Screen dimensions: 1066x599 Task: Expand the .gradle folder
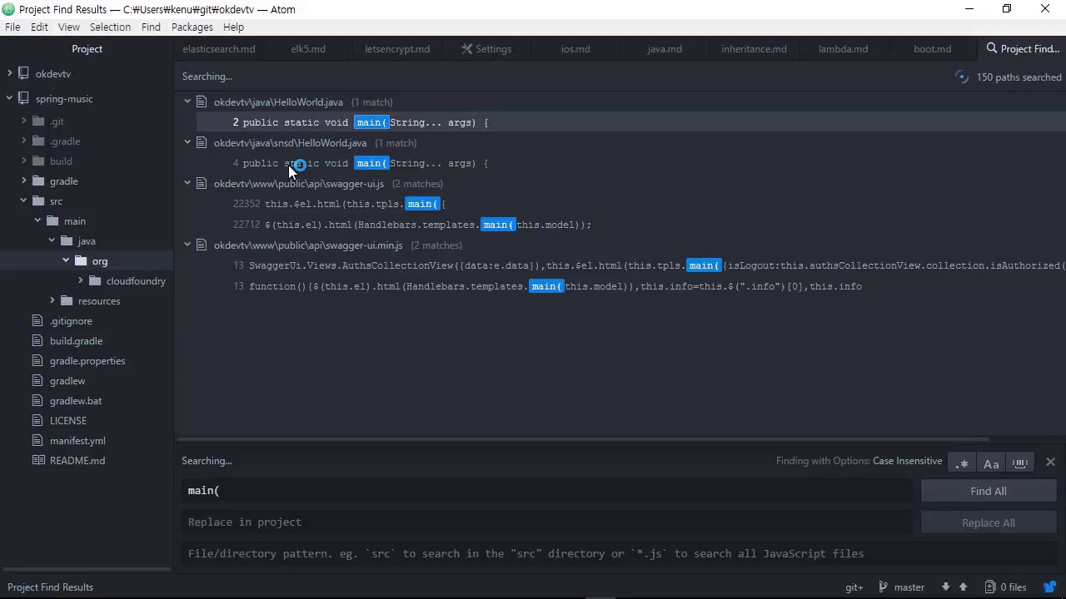click(24, 141)
